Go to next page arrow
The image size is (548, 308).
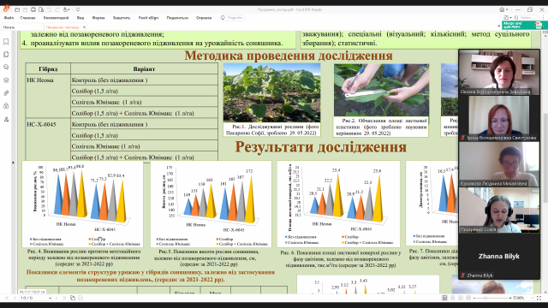click(57, 298)
